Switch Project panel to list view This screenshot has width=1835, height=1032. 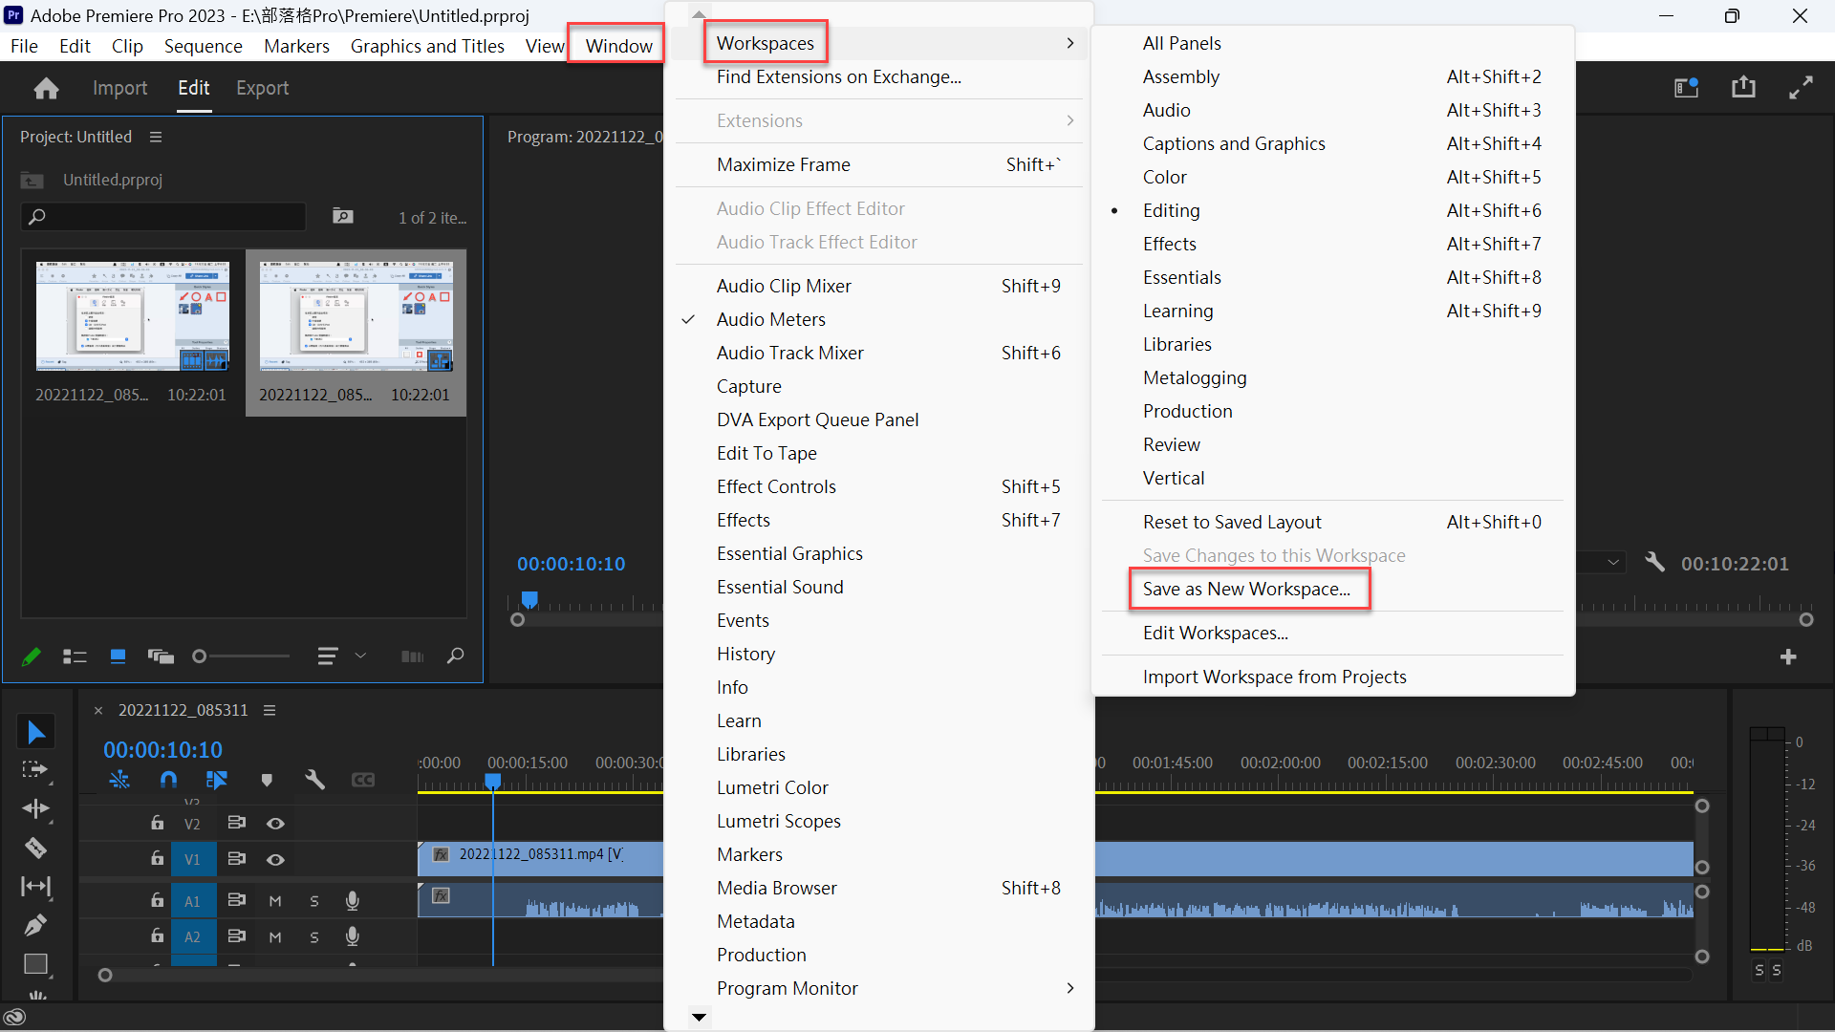(x=75, y=656)
